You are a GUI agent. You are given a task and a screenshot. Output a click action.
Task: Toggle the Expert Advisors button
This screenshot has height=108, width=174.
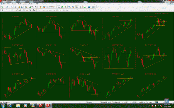[x=49, y=7]
